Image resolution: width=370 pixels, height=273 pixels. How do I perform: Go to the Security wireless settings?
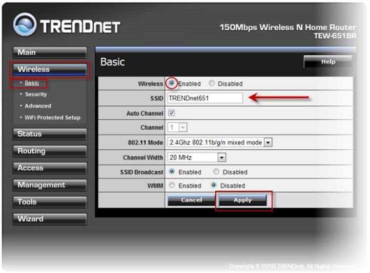[x=36, y=95]
